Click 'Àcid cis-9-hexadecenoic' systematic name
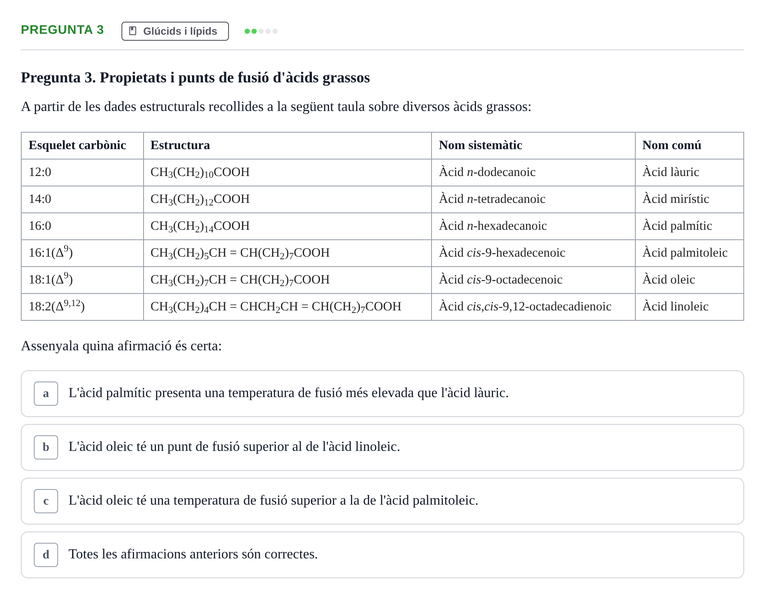Screen dimensions: 765x600 point(533,253)
